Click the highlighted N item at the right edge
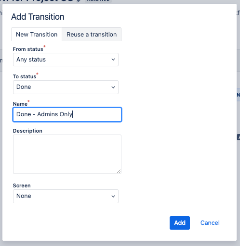 [x=239, y=95]
